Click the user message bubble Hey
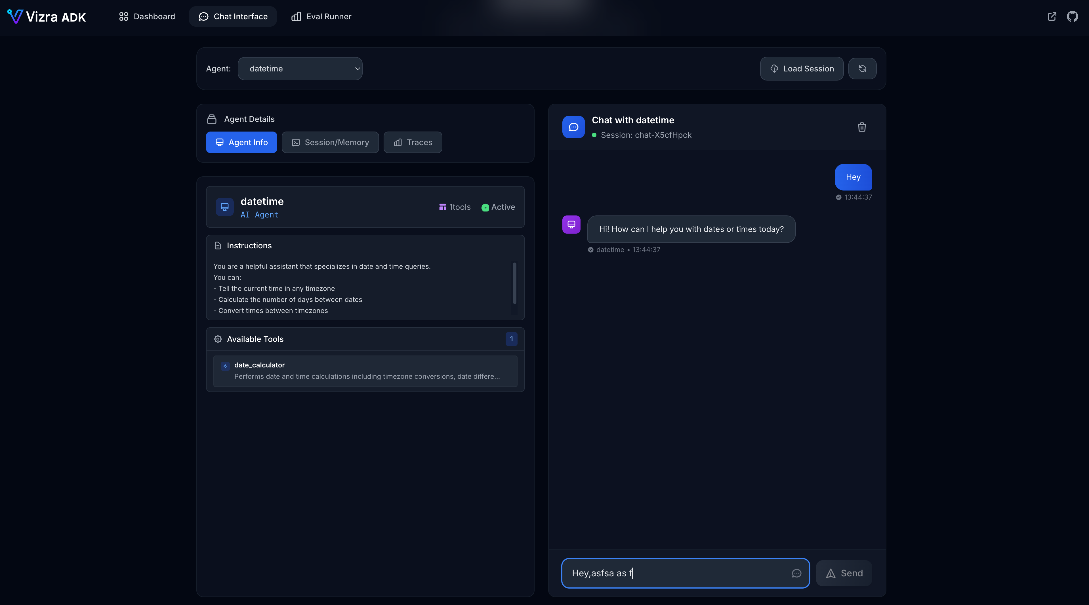Viewport: 1089px width, 605px height. pos(853,177)
